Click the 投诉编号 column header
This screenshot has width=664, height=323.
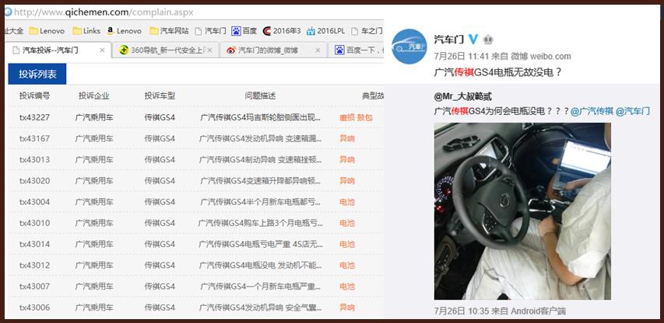click(x=34, y=96)
